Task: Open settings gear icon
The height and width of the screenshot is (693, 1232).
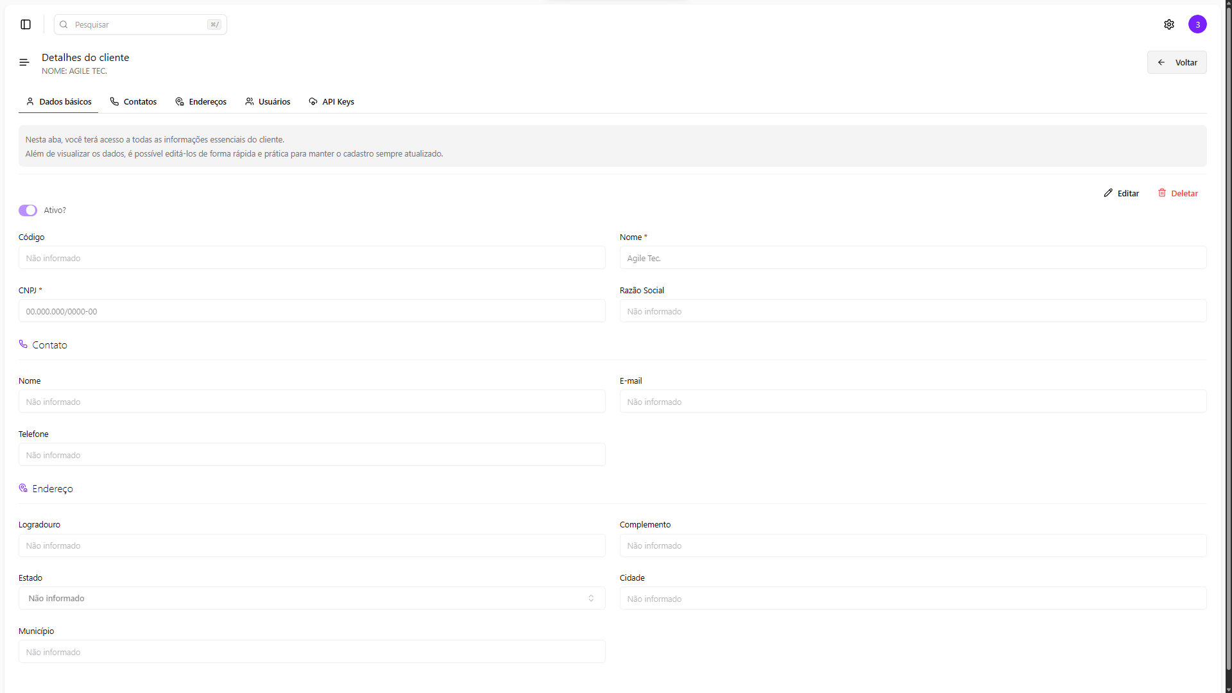Action: pos(1168,24)
